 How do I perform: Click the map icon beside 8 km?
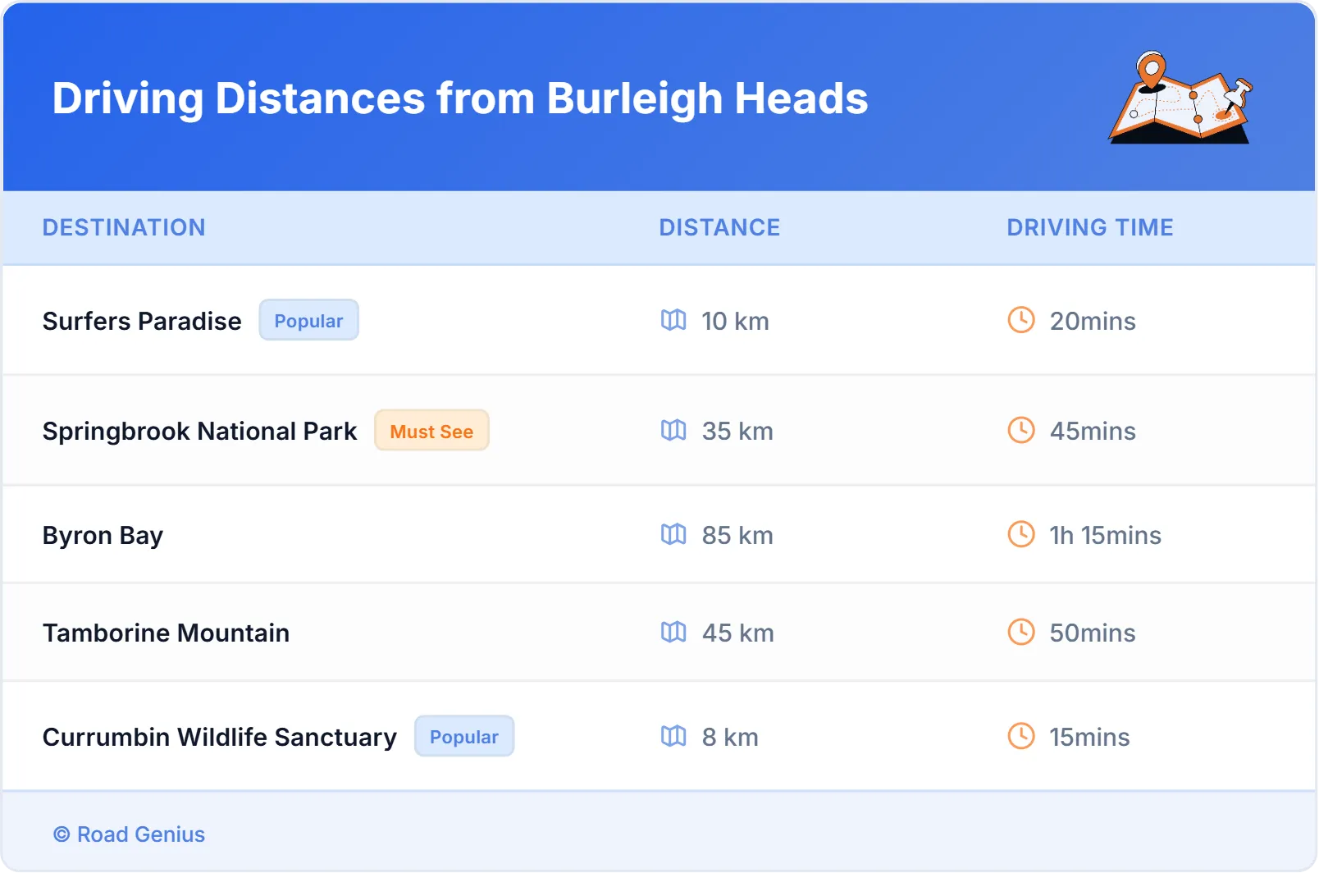pyautogui.click(x=673, y=736)
